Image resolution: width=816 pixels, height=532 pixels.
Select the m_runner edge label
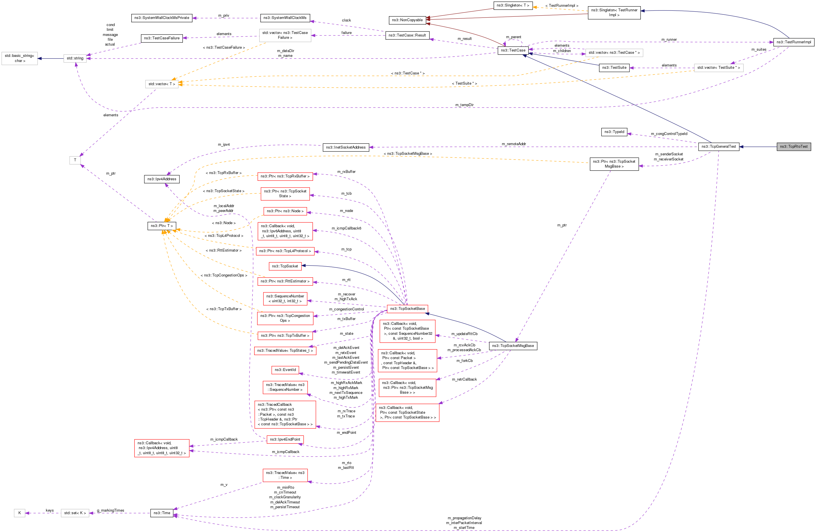click(x=669, y=39)
